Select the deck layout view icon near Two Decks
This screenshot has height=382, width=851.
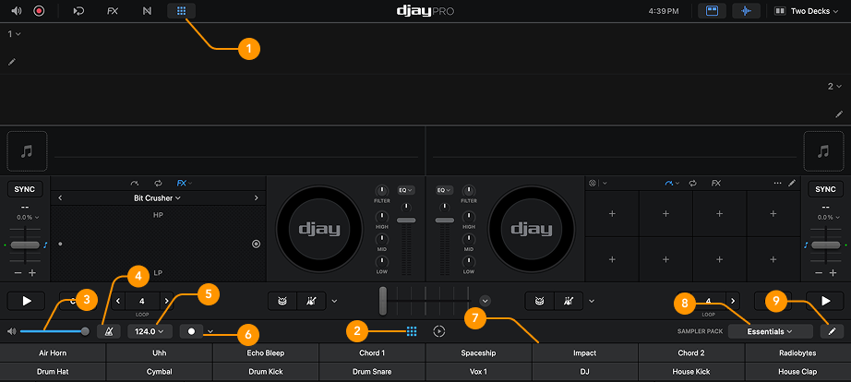coord(712,11)
